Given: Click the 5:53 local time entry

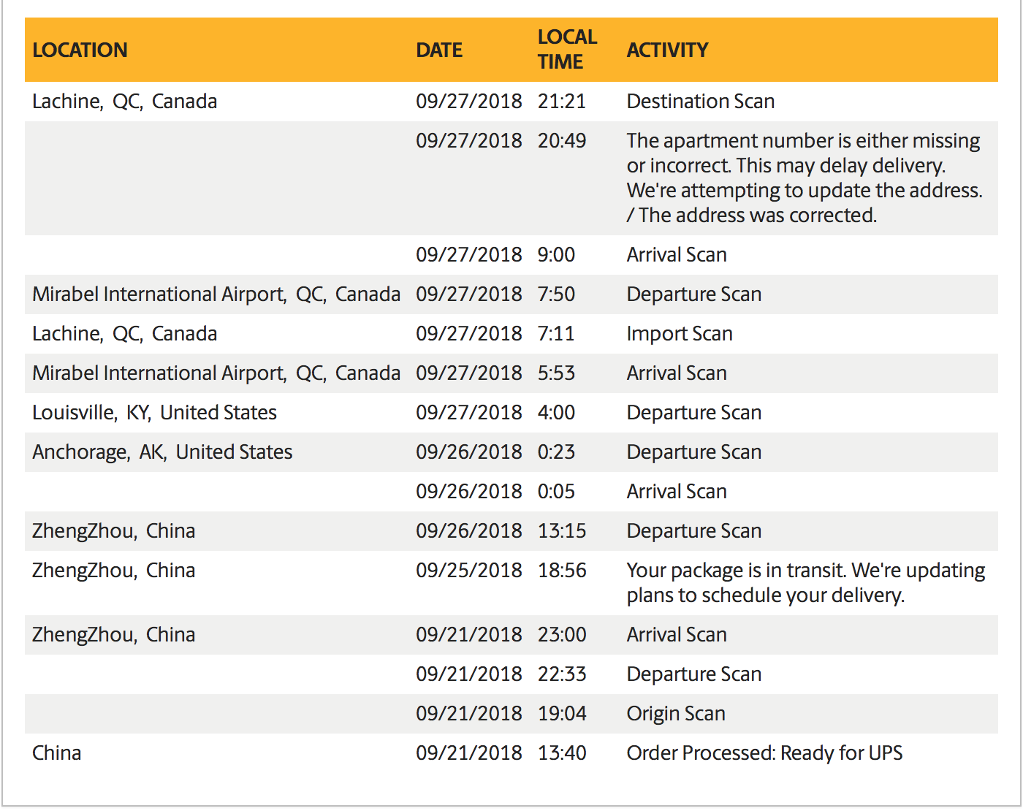Looking at the screenshot, I should [555, 373].
